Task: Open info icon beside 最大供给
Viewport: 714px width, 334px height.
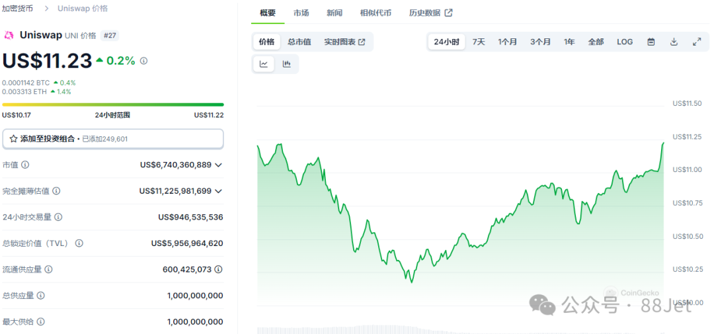Action: click(x=41, y=321)
